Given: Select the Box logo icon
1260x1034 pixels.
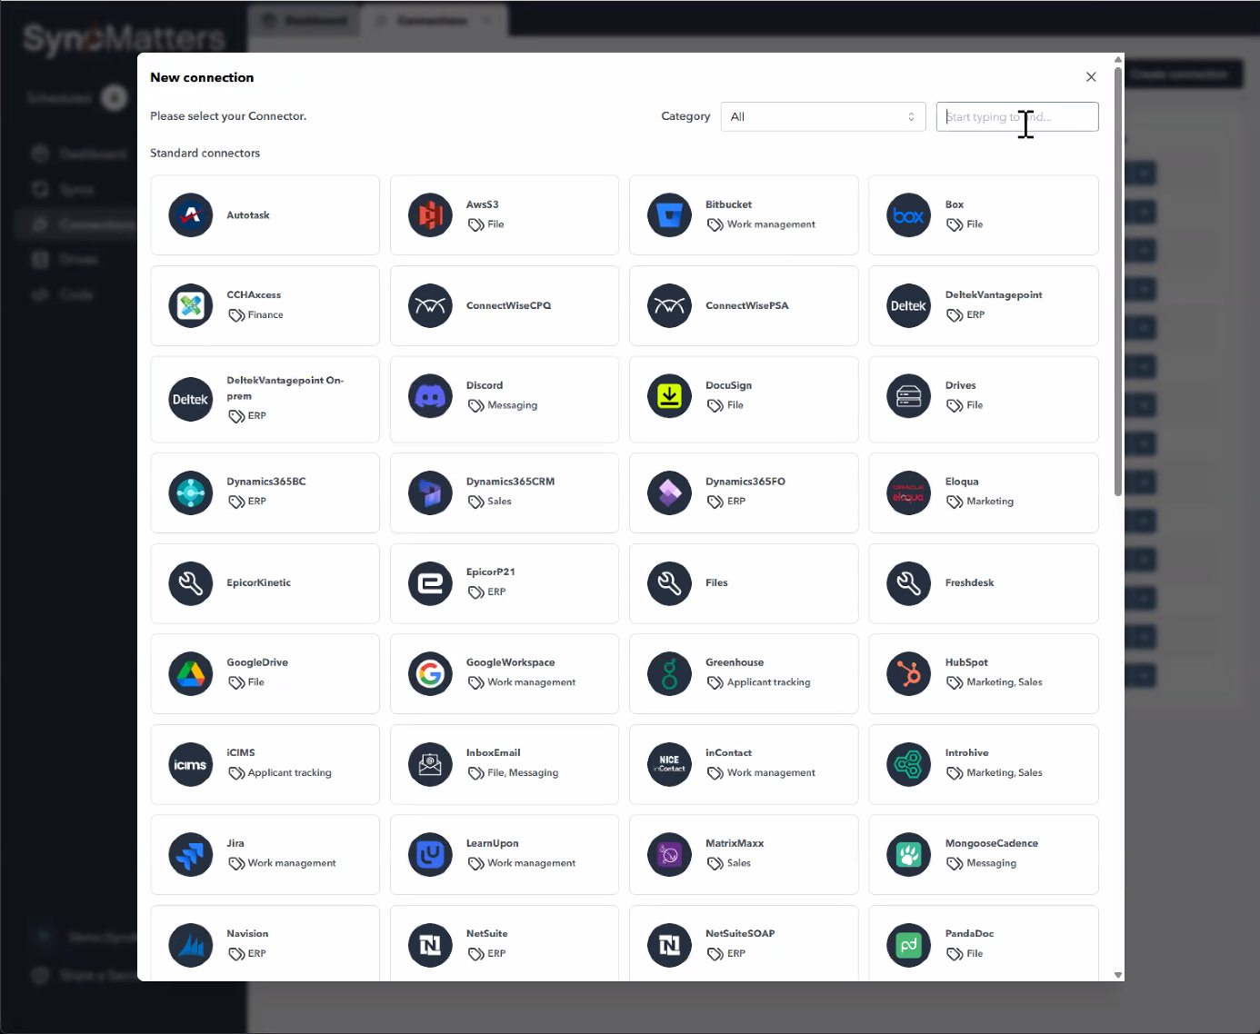Looking at the screenshot, I should click(908, 215).
